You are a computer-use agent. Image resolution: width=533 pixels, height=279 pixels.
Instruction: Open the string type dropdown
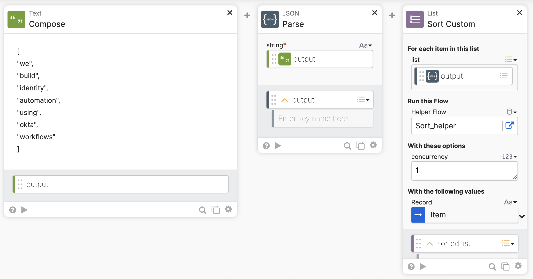(366, 45)
